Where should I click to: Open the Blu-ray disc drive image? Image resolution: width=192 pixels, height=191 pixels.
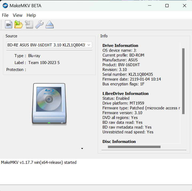(49, 104)
